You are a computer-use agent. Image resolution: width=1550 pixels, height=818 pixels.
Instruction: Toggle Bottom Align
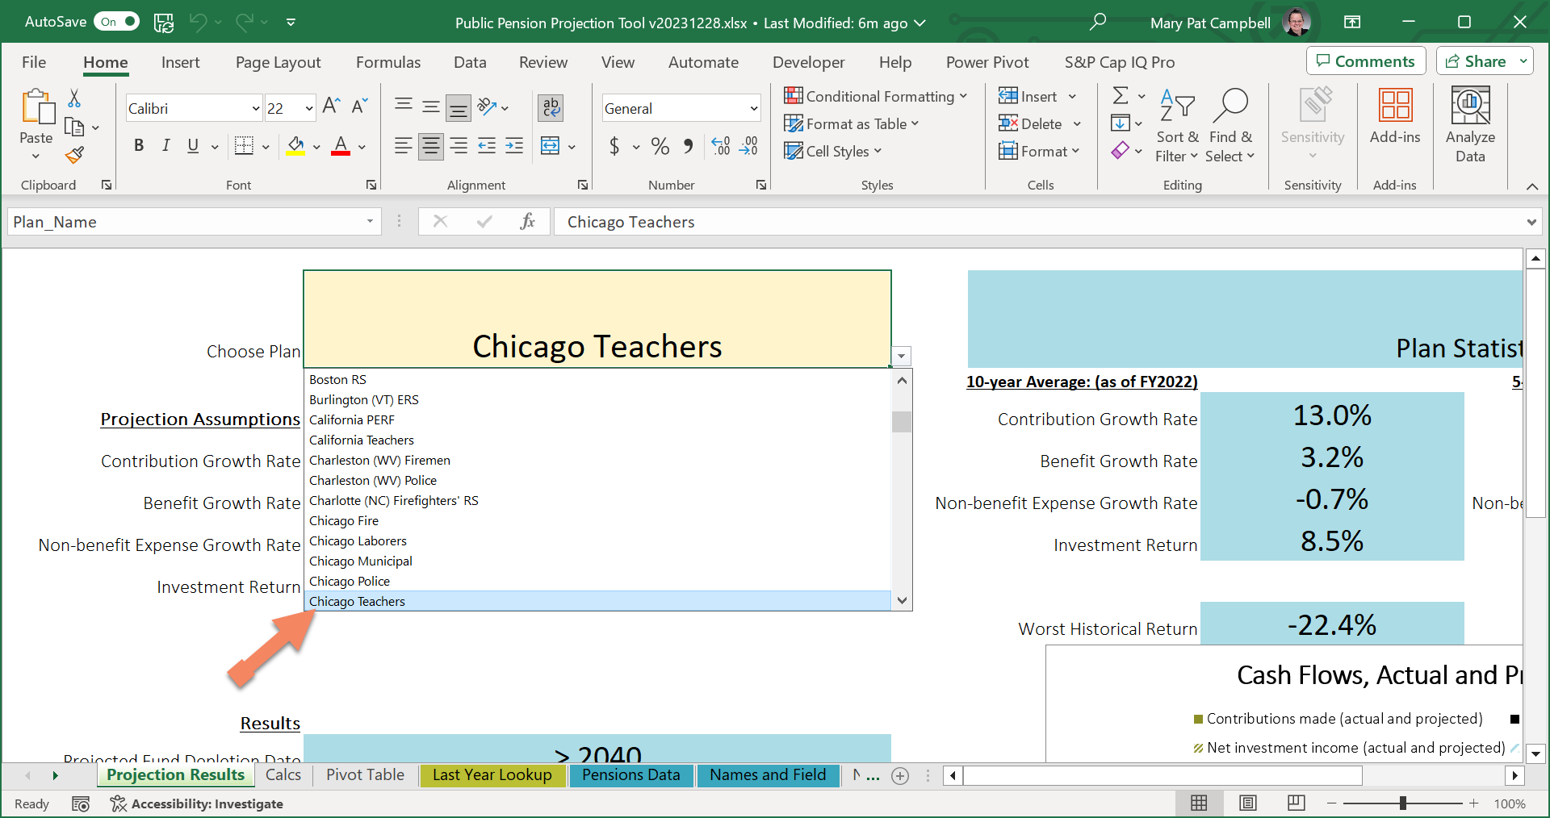459,107
